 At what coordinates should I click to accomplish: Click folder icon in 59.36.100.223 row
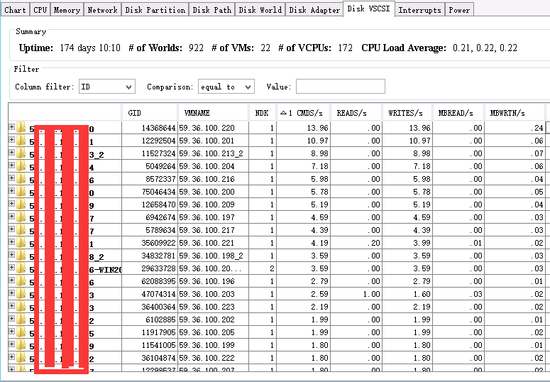(x=21, y=306)
